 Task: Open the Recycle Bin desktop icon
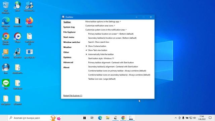point(6,7)
